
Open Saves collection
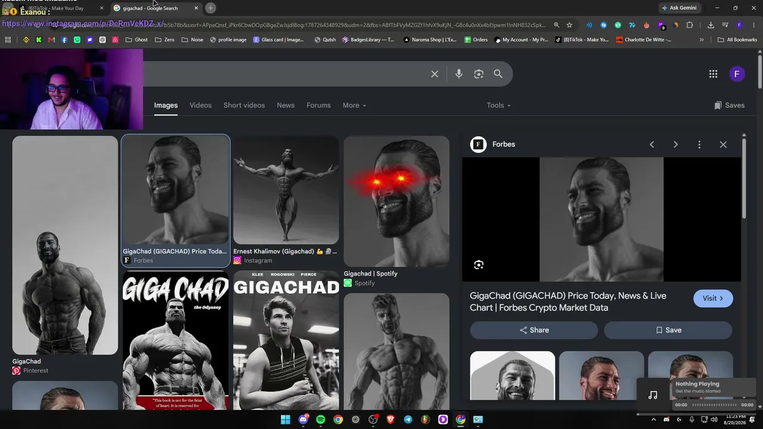pos(729,105)
